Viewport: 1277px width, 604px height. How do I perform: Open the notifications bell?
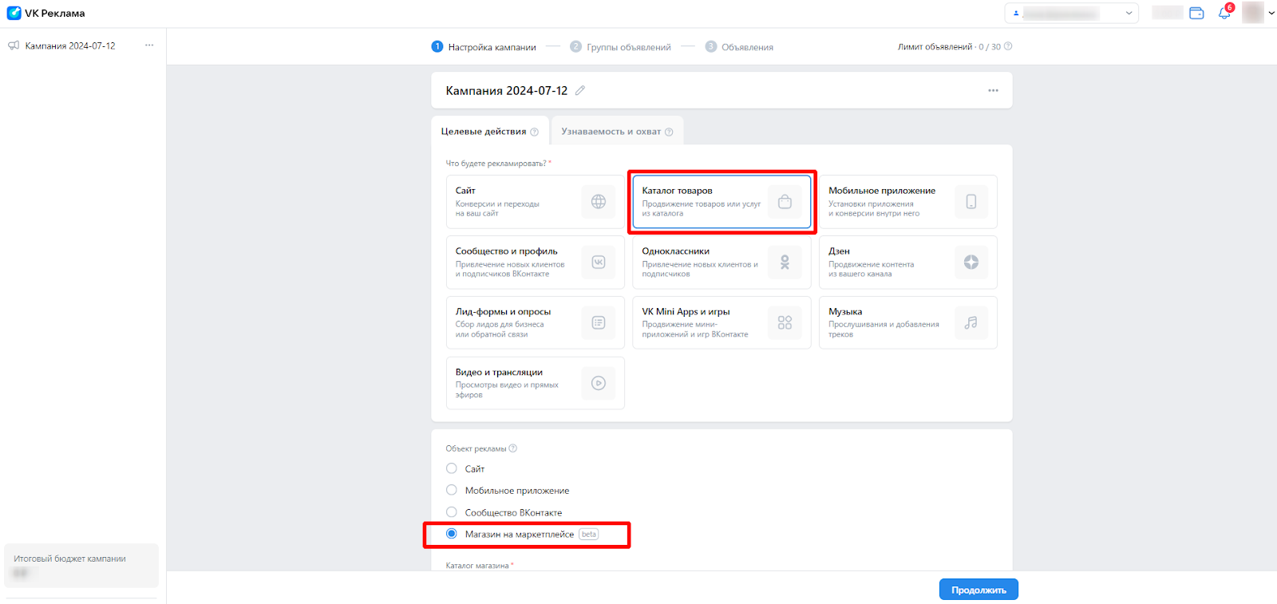tap(1224, 13)
